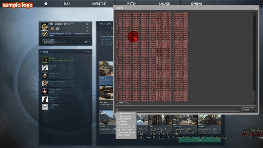Click the Master Sergeant rank emblem
The image size is (263, 148).
(45, 34)
